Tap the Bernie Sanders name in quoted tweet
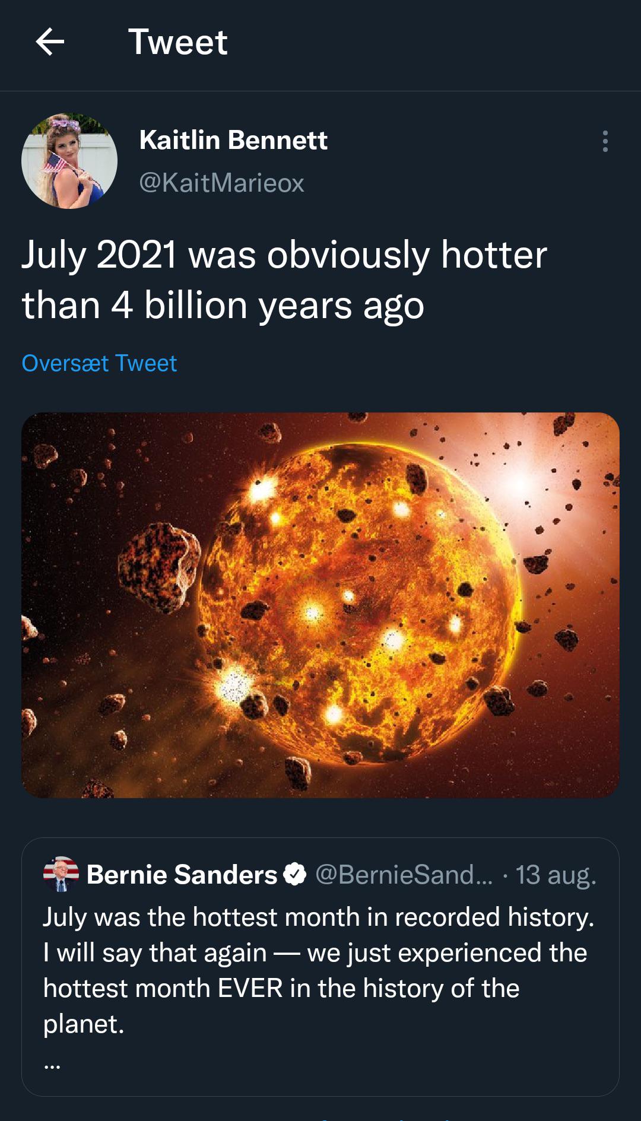The width and height of the screenshot is (641, 1121). pos(182,874)
